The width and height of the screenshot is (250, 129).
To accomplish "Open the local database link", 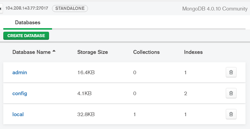I will click(x=18, y=114).
